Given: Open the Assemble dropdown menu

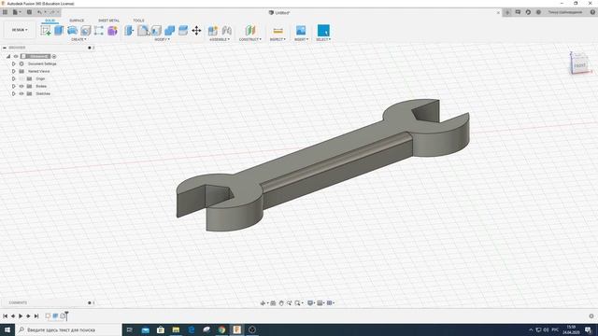Looking at the screenshot, I should 220,39.
